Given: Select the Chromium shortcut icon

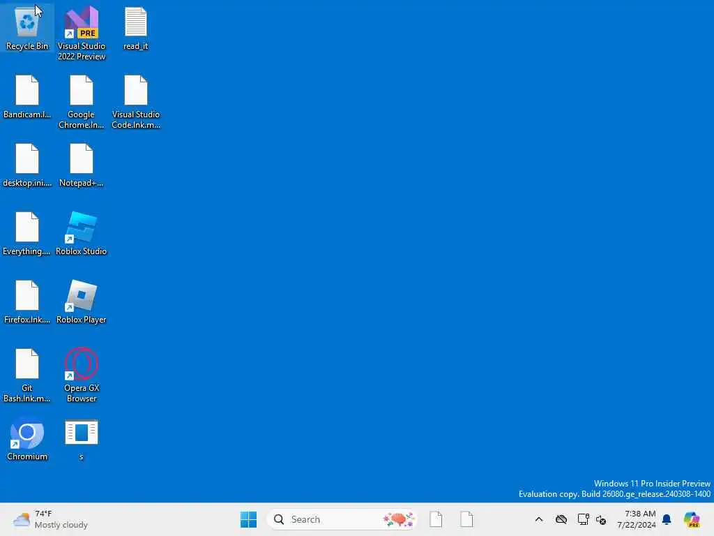Looking at the screenshot, I should (27, 438).
